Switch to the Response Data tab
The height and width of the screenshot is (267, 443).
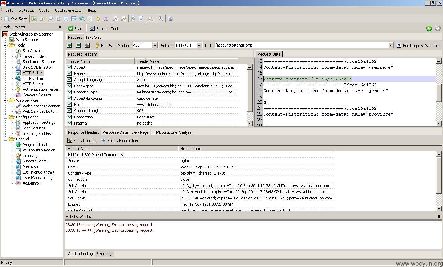pos(115,132)
